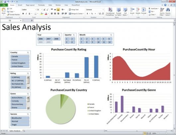Toggle Wrap Text option
This screenshot has width=176, height=135.
(74, 10)
